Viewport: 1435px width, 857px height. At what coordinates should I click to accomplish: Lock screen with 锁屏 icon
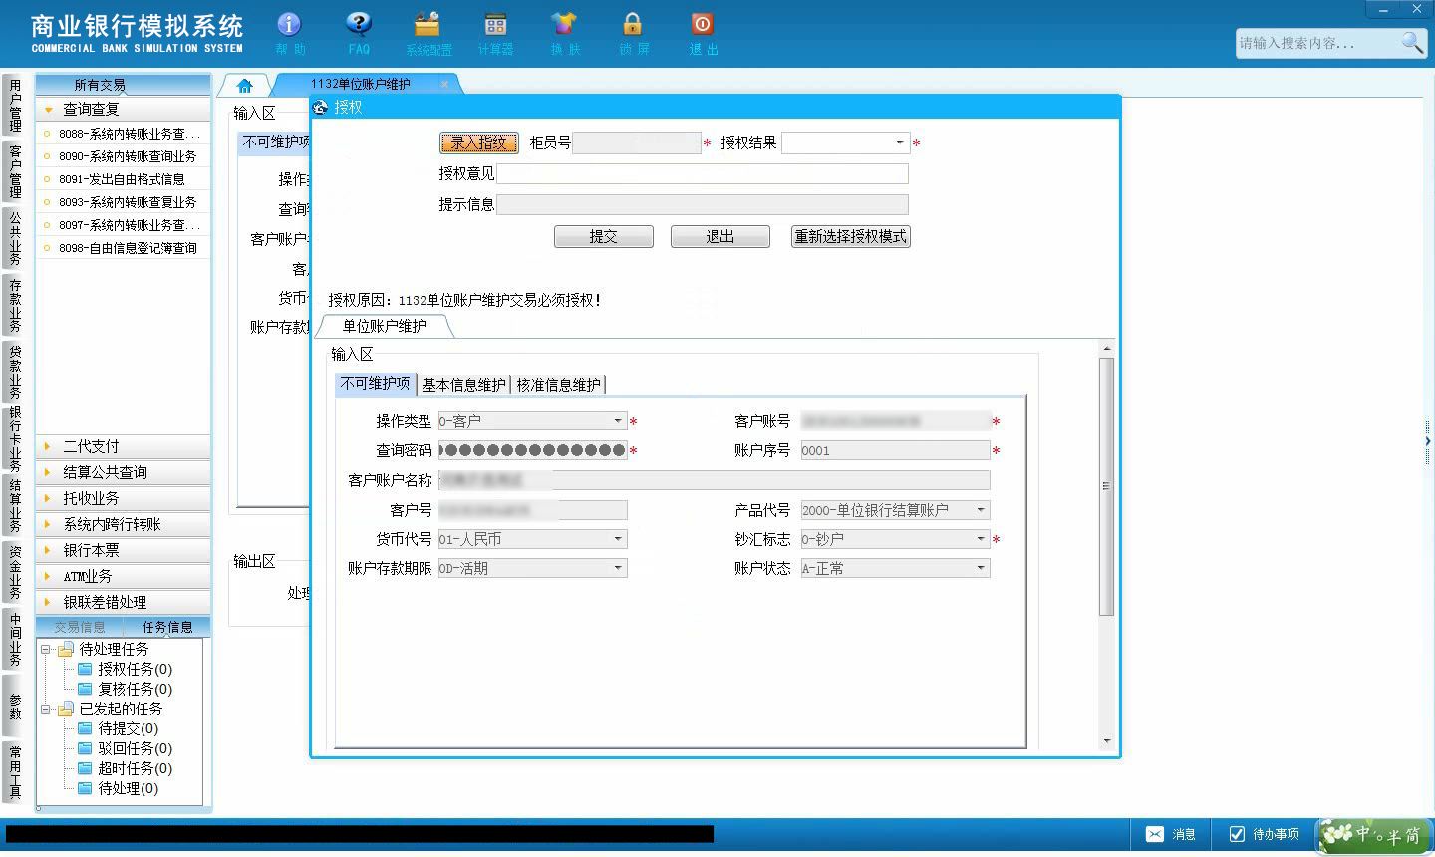coord(633,32)
